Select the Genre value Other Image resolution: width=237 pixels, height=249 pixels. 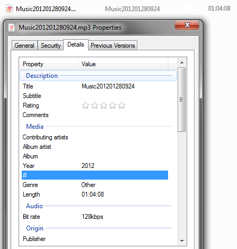coord(88,185)
